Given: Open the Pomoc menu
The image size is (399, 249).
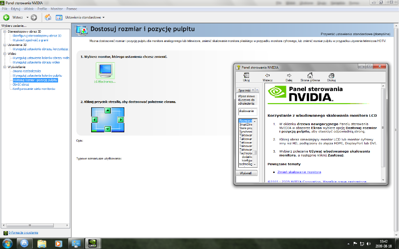Looking at the screenshot, I should 72,9.
